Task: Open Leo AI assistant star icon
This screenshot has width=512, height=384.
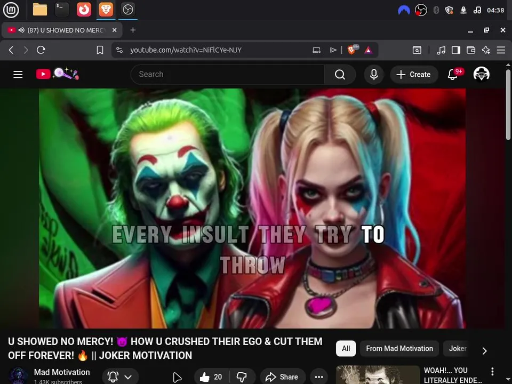Action: (x=486, y=50)
